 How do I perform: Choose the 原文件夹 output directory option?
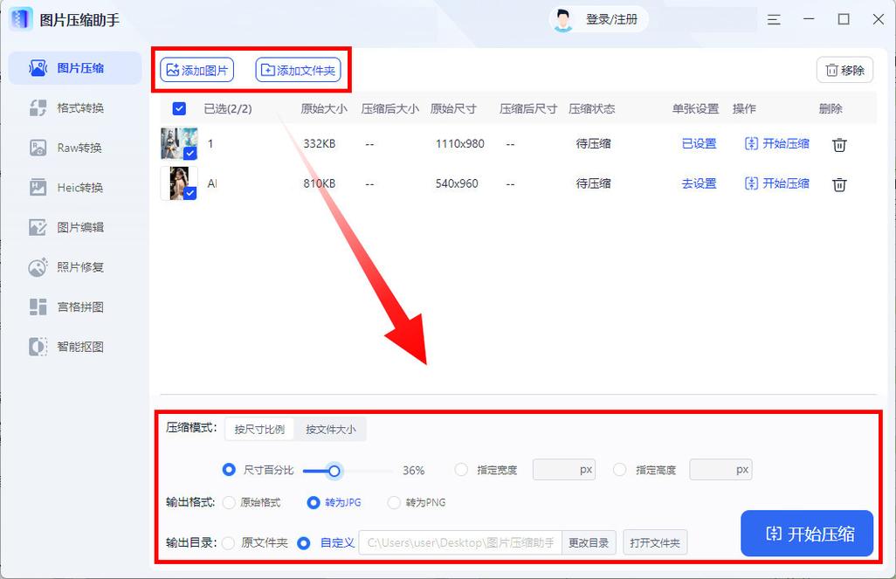pyautogui.click(x=229, y=543)
